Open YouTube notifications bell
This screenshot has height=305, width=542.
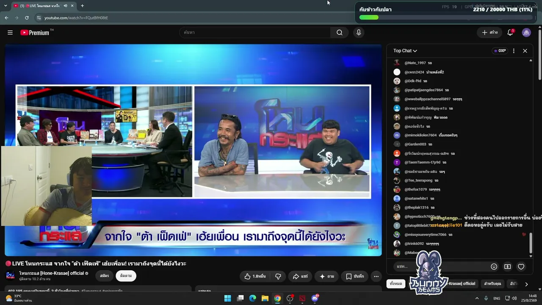click(x=510, y=33)
